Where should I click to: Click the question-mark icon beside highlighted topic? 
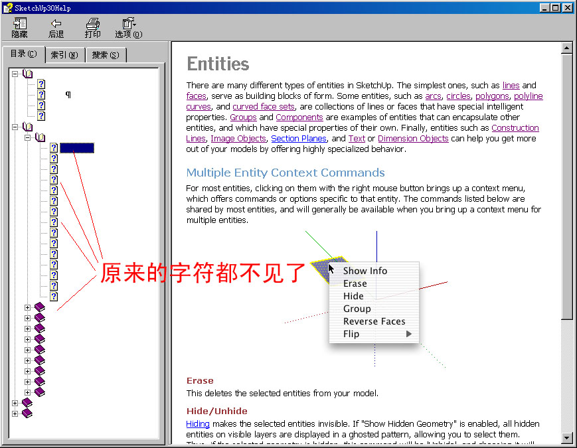pos(54,148)
